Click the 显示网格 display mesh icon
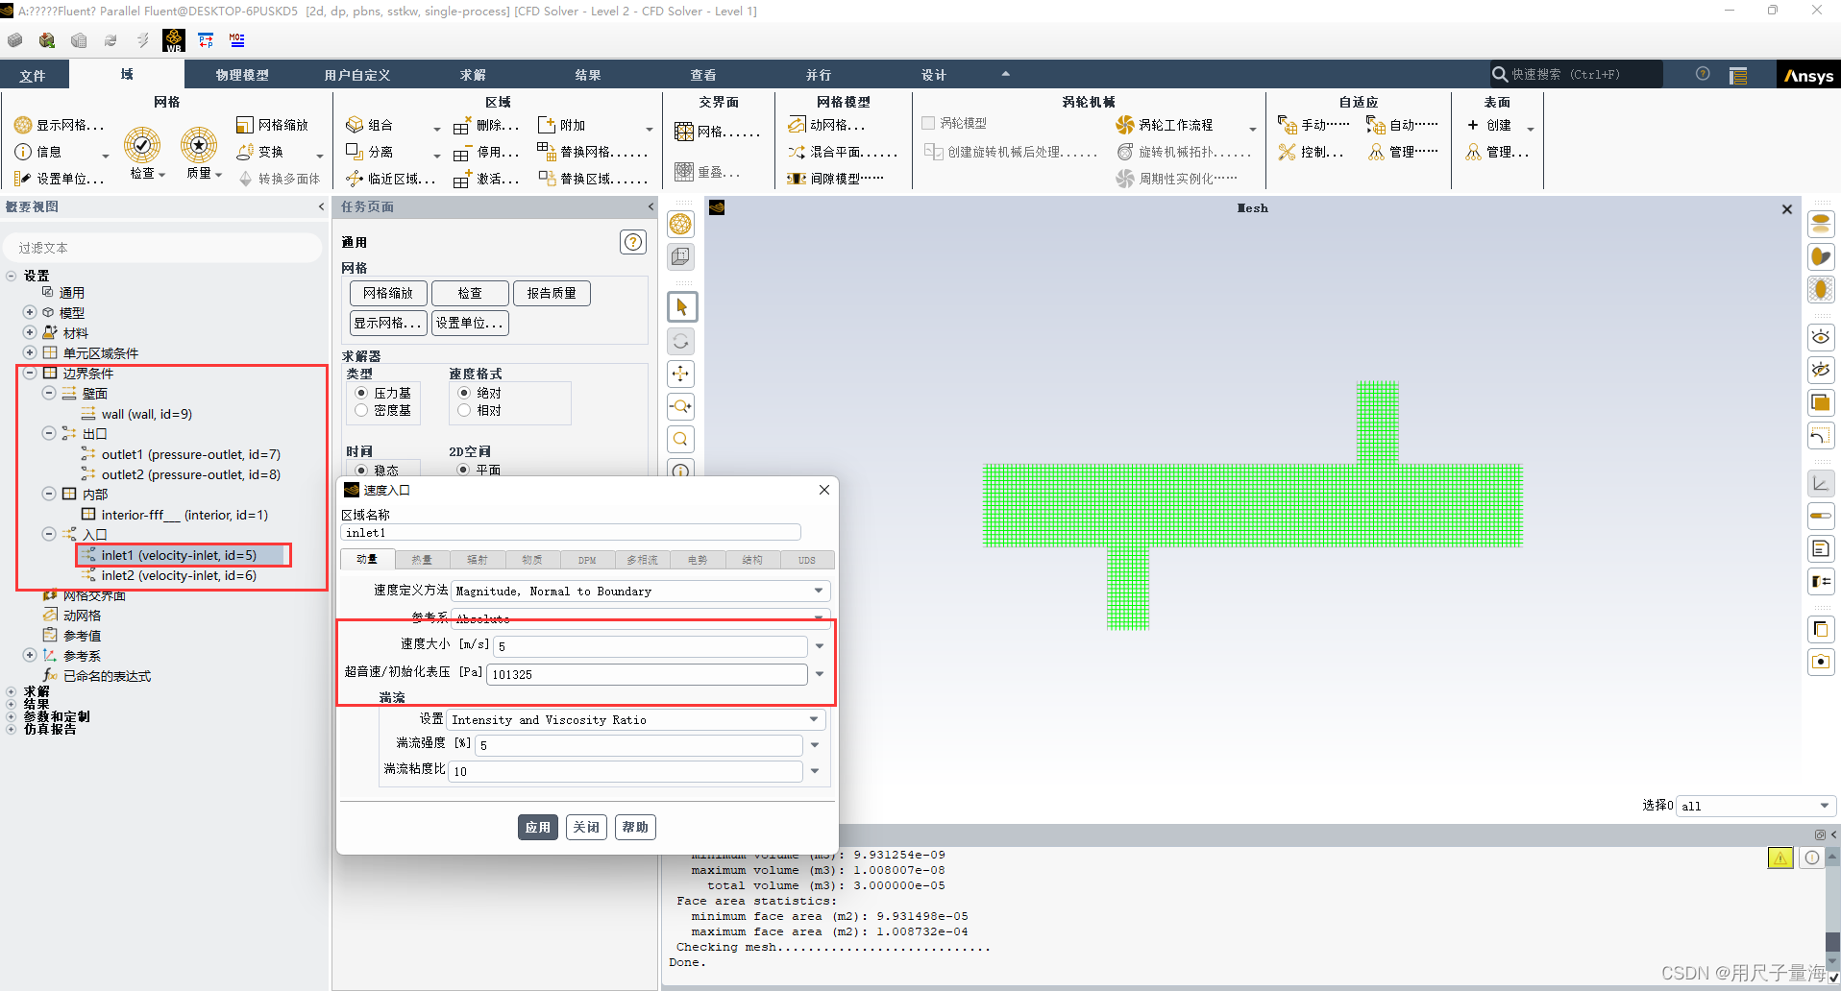This screenshot has width=1841, height=991. pyautogui.click(x=21, y=124)
